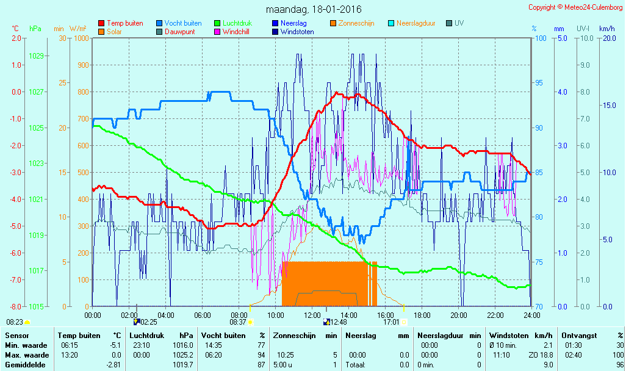Click the chart title maandag, 18-01-2016
Screen dimensions: 626x371
[x=314, y=9]
